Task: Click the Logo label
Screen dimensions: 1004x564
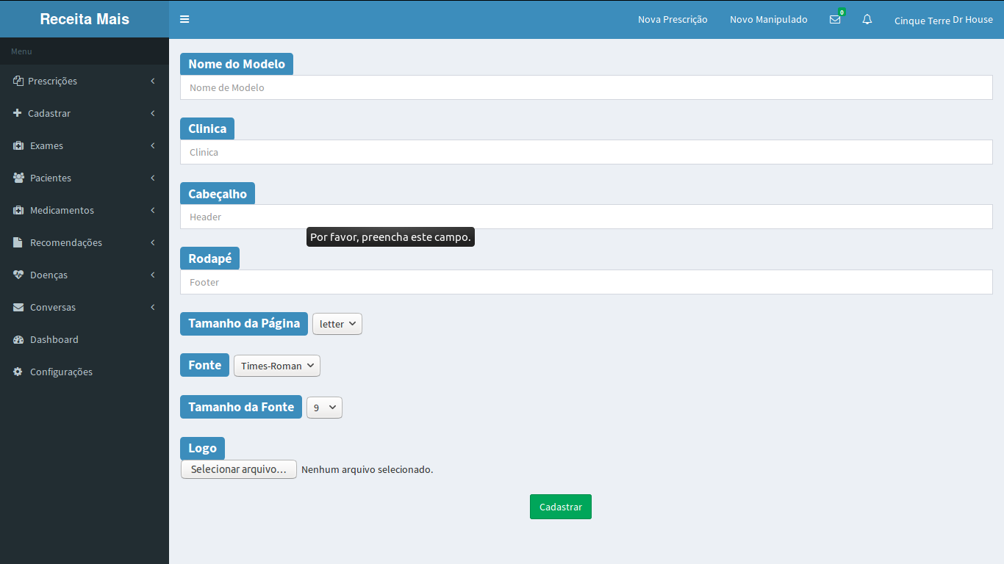Action: point(202,448)
